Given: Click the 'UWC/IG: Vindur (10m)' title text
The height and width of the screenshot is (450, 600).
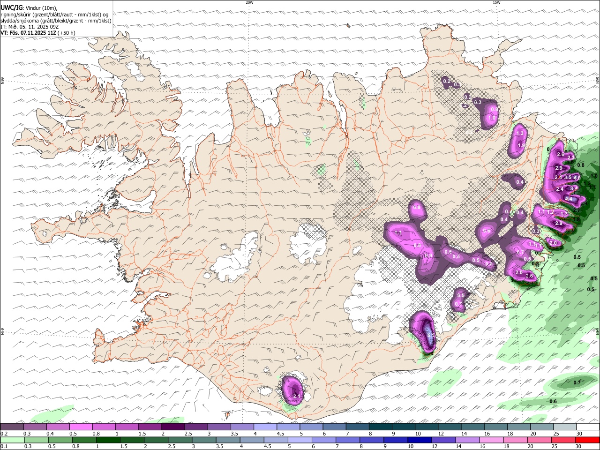Looking at the screenshot, I should click(29, 7).
